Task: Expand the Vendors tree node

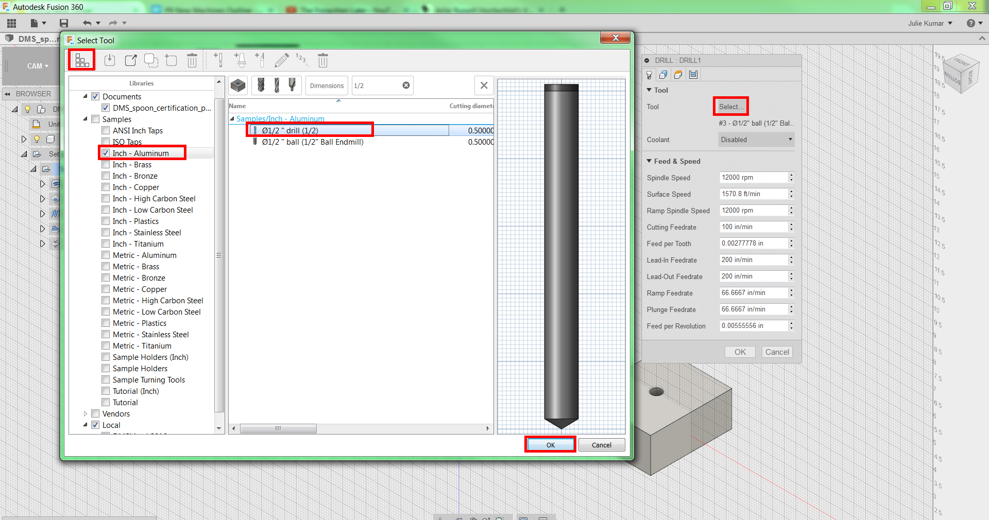Action: pyautogui.click(x=86, y=413)
